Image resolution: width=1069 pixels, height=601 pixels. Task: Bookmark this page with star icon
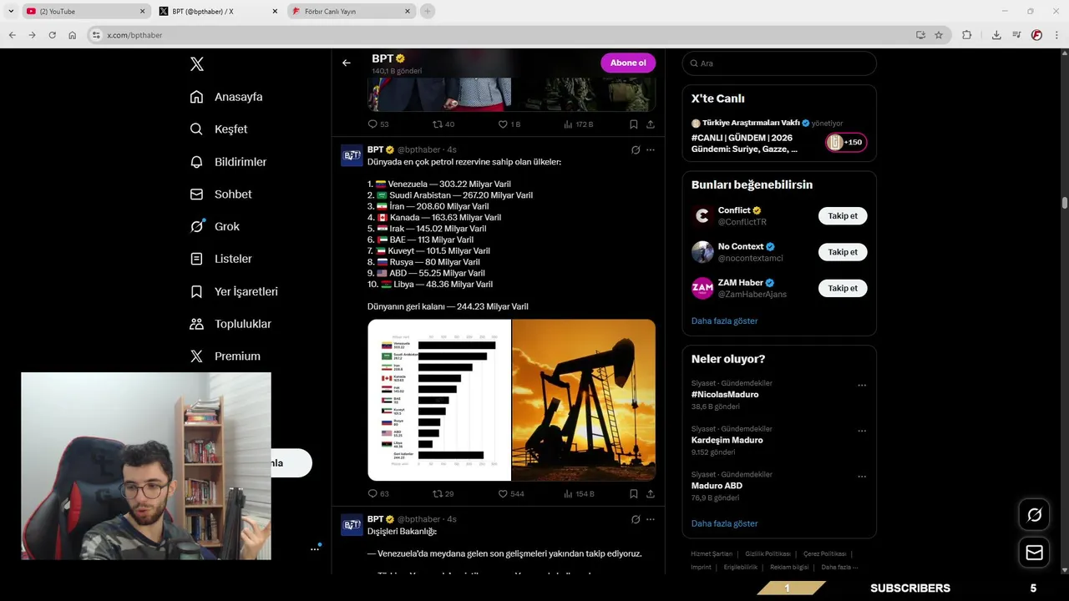click(x=939, y=35)
